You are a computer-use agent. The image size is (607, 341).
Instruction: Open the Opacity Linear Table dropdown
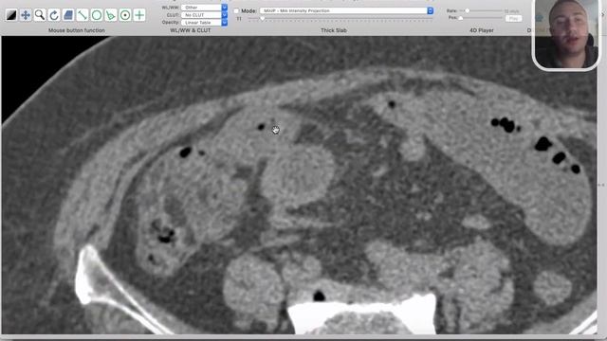click(205, 23)
